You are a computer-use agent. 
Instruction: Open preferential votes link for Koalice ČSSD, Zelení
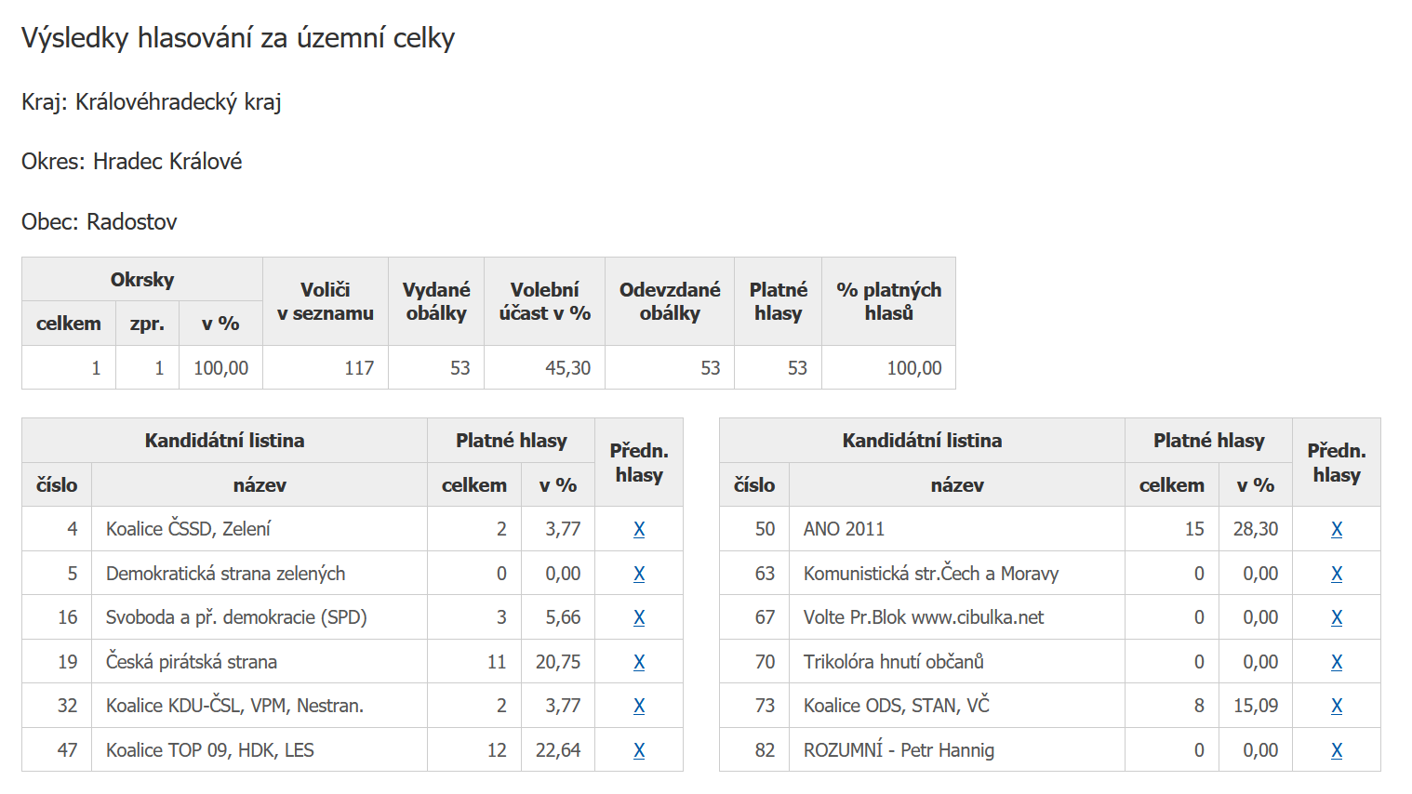[639, 529]
